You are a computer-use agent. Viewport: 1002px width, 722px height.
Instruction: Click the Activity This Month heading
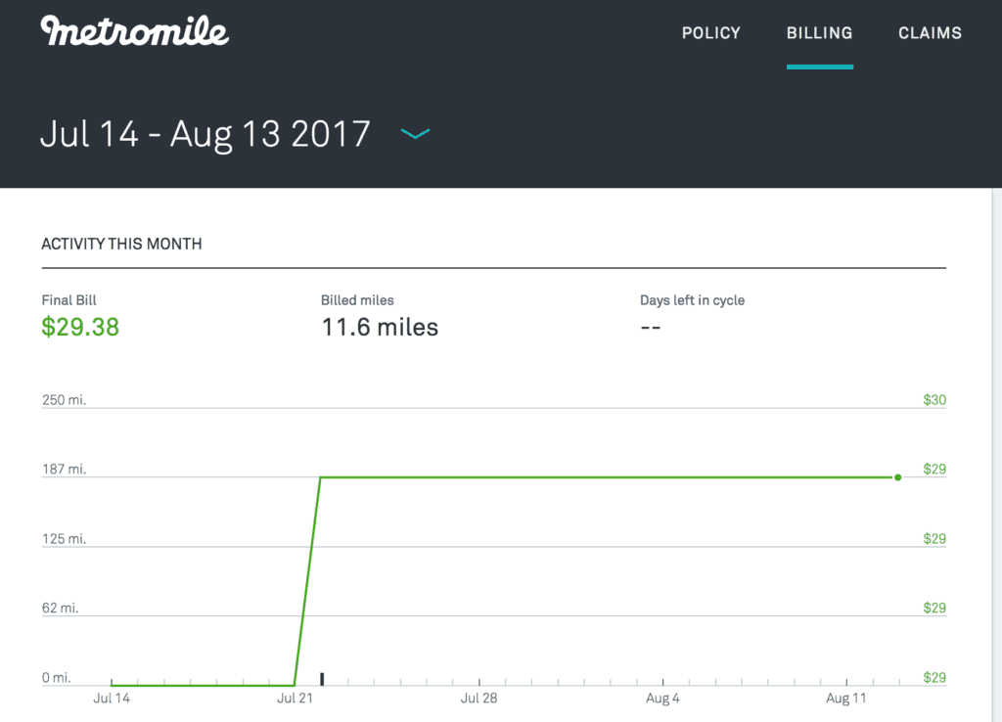[121, 244]
